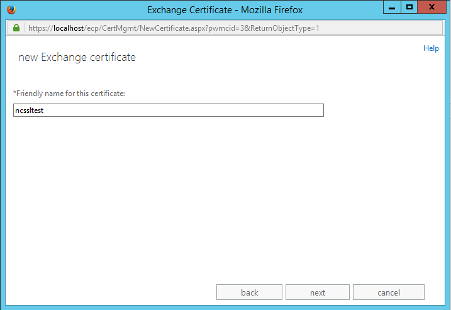Maximize the Exchange Certificate window
451x310 pixels.
tap(409, 8)
